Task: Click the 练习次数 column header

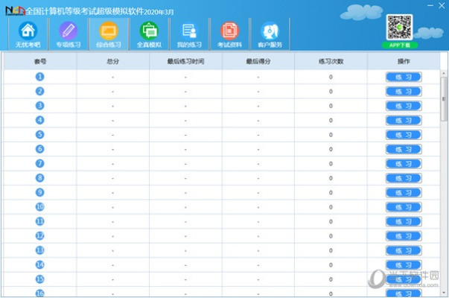Action: coord(331,61)
